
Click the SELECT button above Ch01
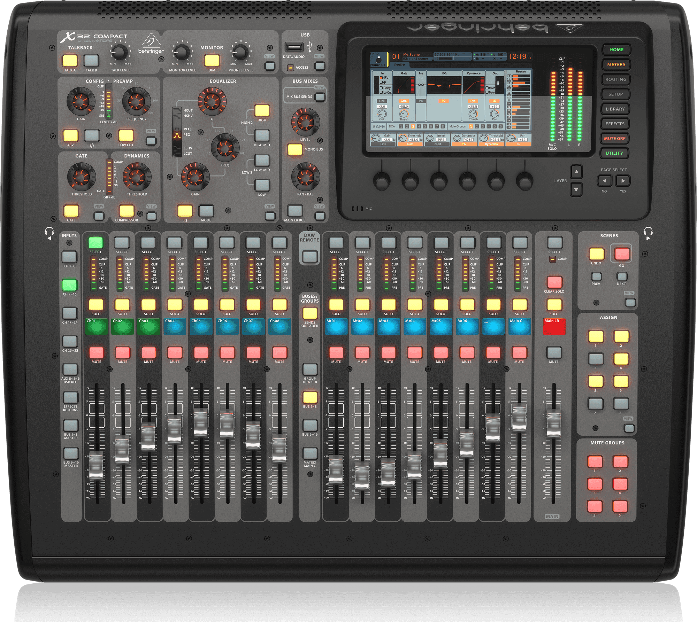[x=95, y=243]
